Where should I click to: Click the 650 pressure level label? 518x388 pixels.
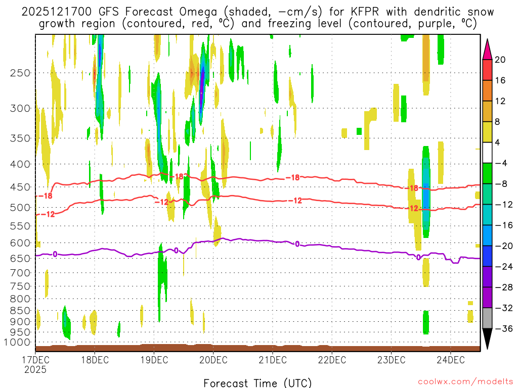pos(20,258)
